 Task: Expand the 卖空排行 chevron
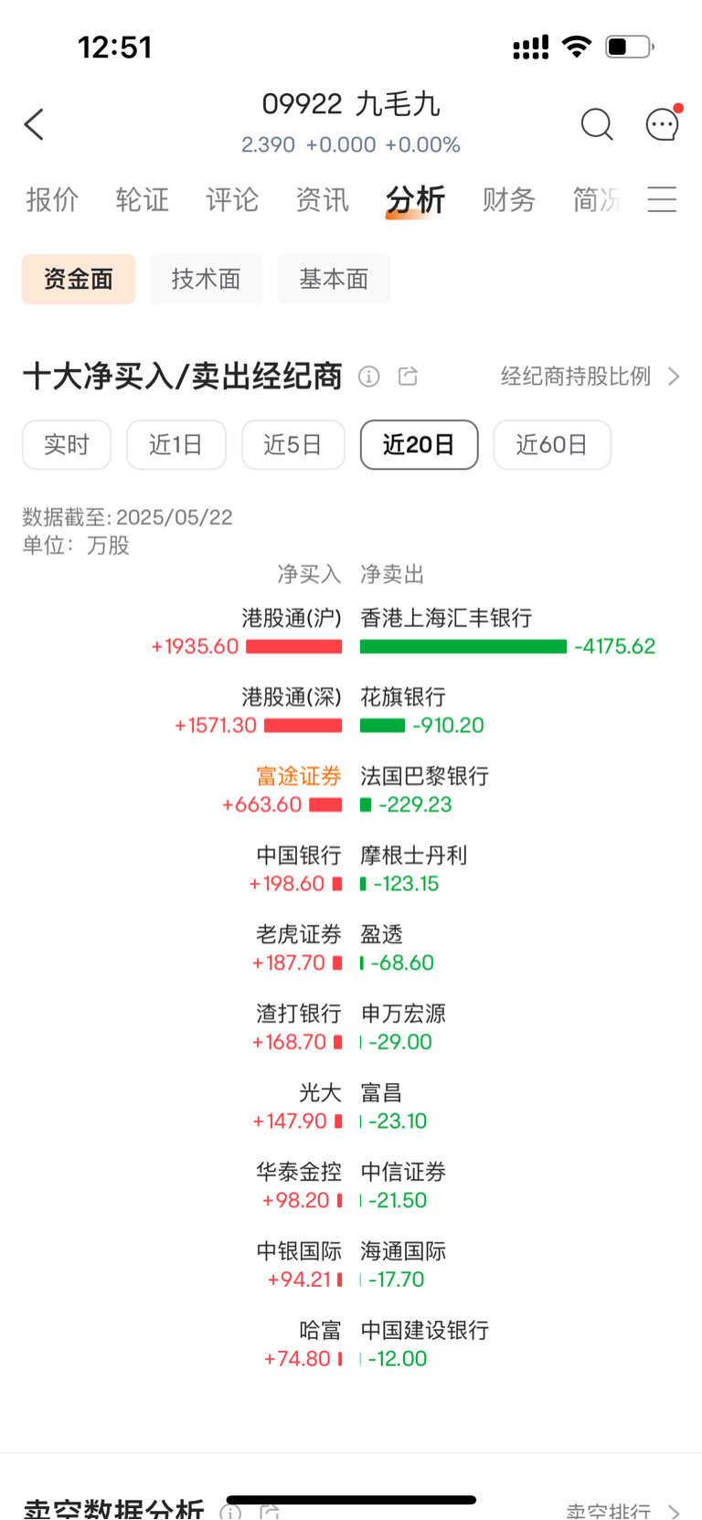(x=674, y=1512)
